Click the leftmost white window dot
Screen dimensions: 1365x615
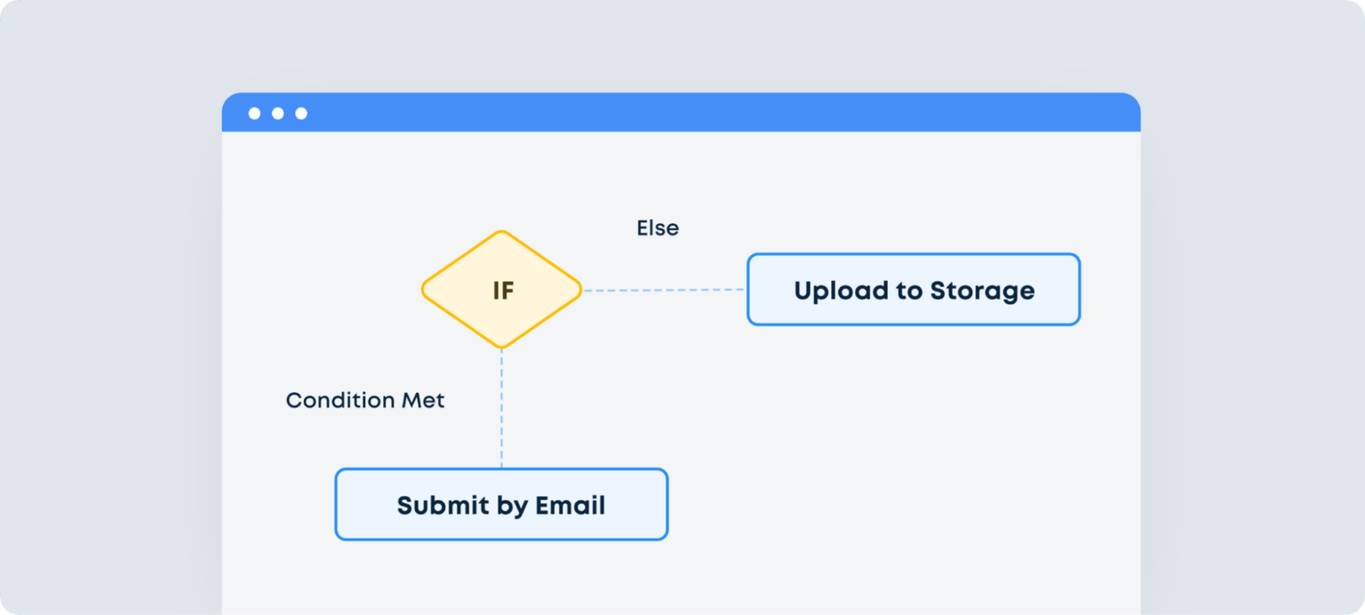[x=254, y=114]
